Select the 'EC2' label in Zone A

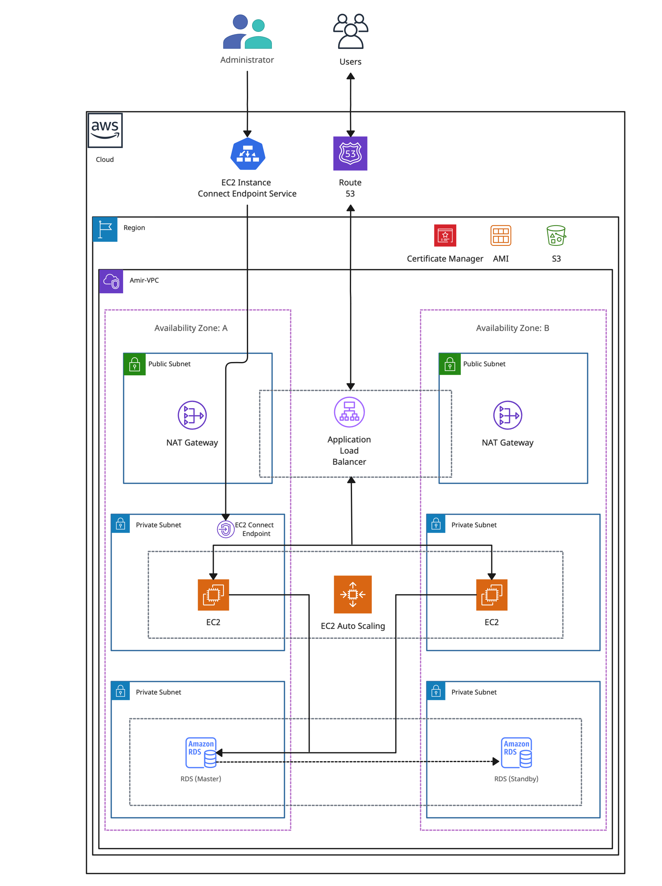point(213,622)
